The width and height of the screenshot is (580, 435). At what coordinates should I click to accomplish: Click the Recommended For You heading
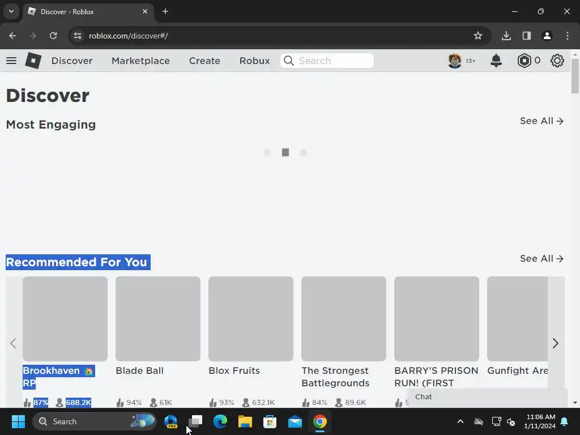(76, 262)
